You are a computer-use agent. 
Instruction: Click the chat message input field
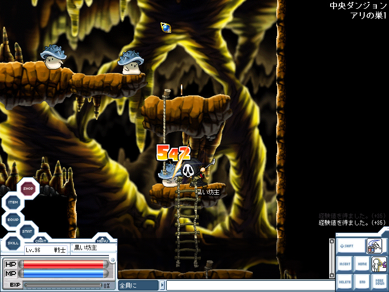pyautogui.click(x=248, y=286)
